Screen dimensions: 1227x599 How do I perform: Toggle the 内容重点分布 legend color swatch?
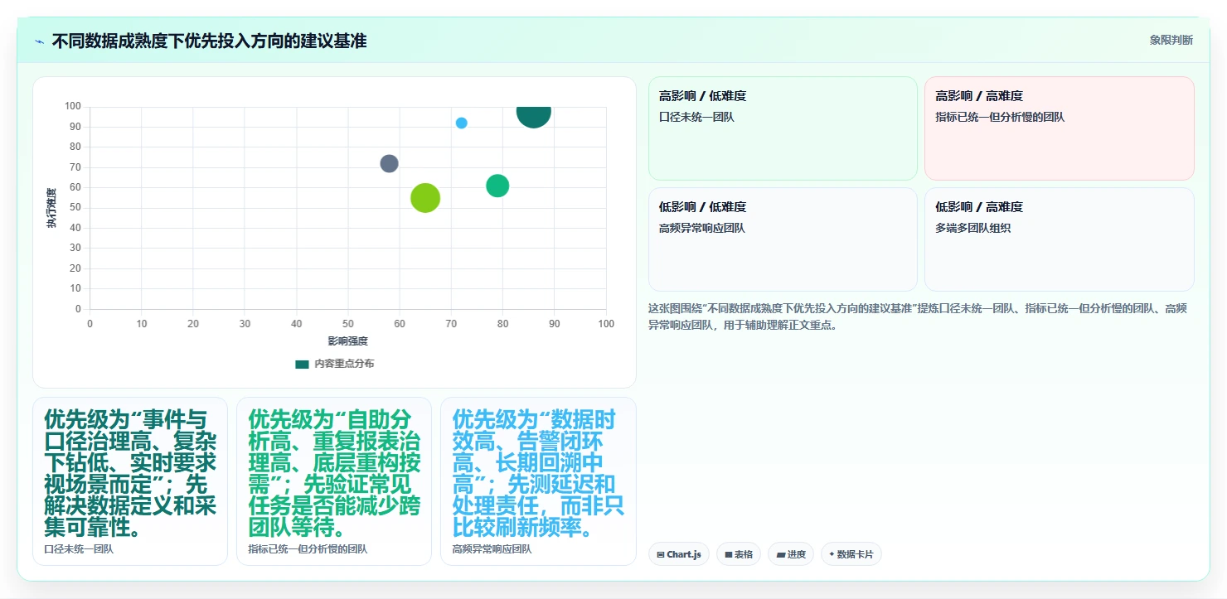(302, 364)
